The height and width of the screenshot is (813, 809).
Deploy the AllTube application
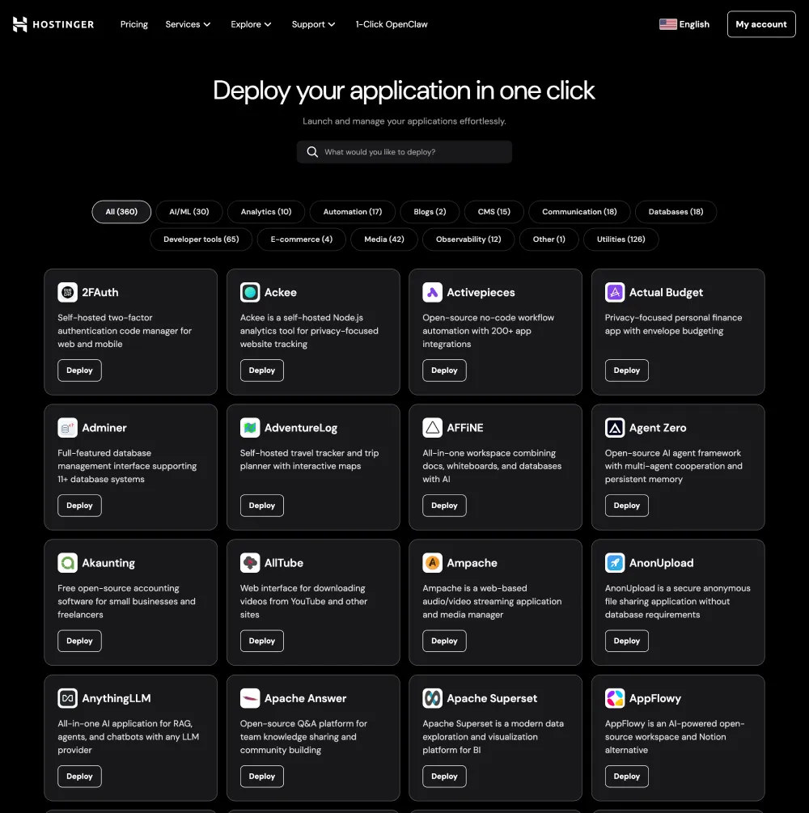pos(262,641)
